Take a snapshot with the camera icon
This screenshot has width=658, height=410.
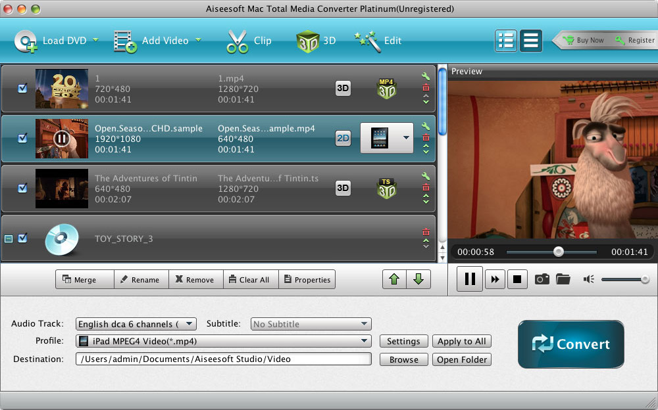tap(542, 279)
